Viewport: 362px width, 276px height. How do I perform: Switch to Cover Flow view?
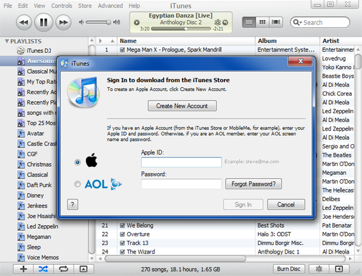(x=276, y=22)
